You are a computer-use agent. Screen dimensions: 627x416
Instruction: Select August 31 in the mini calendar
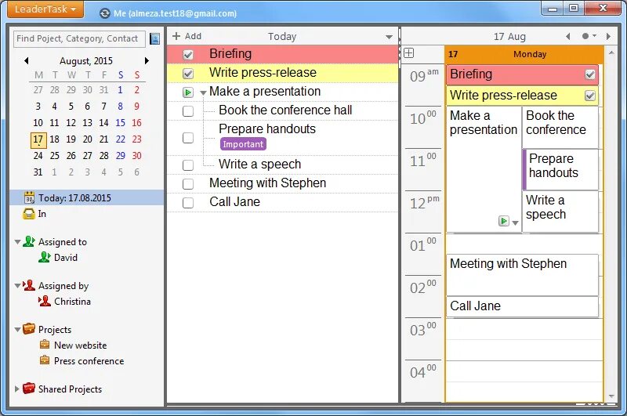(38, 172)
